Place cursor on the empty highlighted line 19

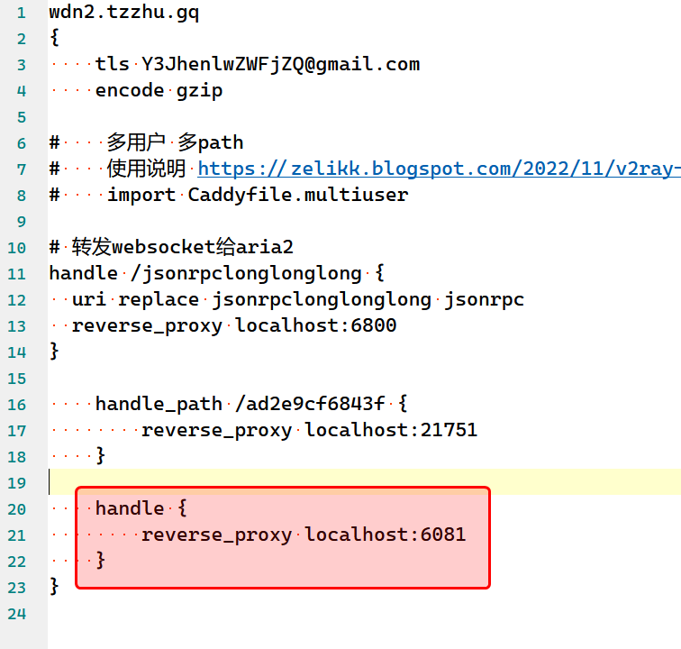[x=360, y=482]
